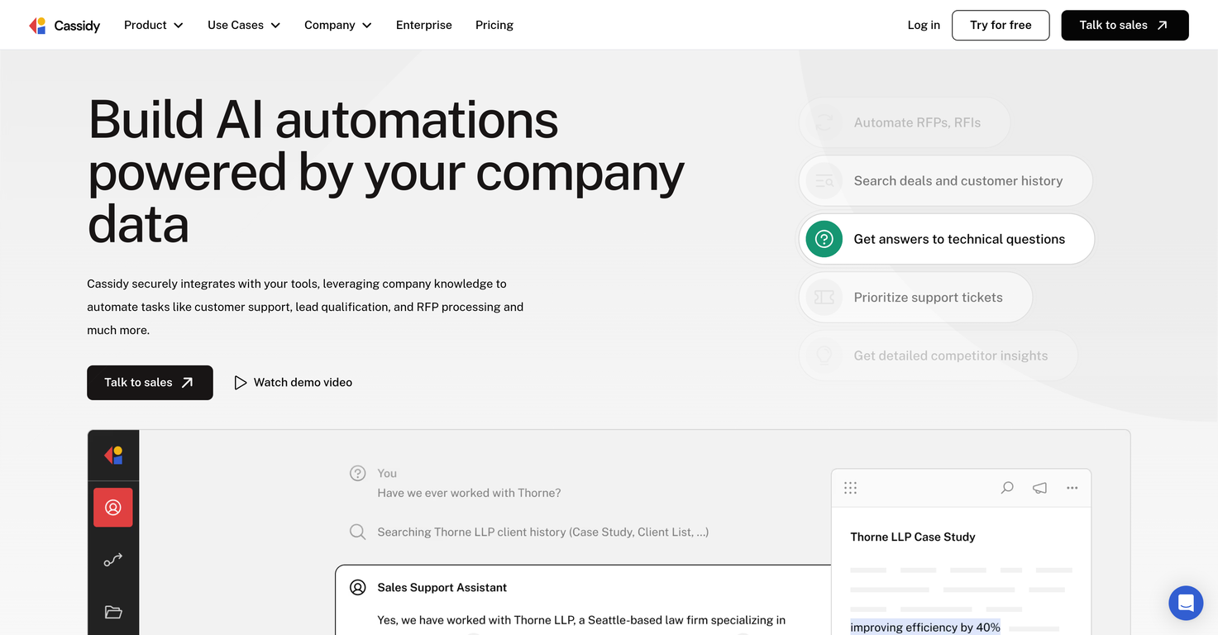This screenshot has width=1218, height=635.
Task: Click the Cassidy logo in navbar
Action: tap(64, 26)
